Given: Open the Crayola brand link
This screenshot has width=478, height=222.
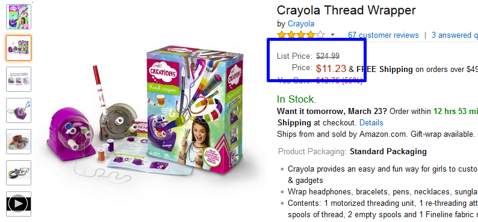Looking at the screenshot, I should click(x=301, y=23).
